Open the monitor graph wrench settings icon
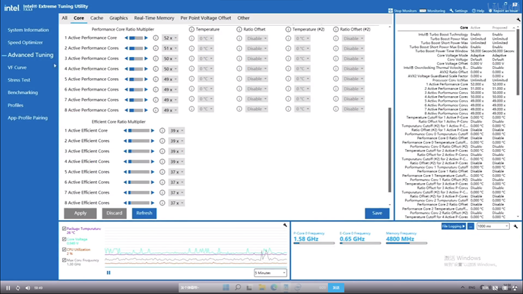523x294 pixels. pyautogui.click(x=285, y=225)
